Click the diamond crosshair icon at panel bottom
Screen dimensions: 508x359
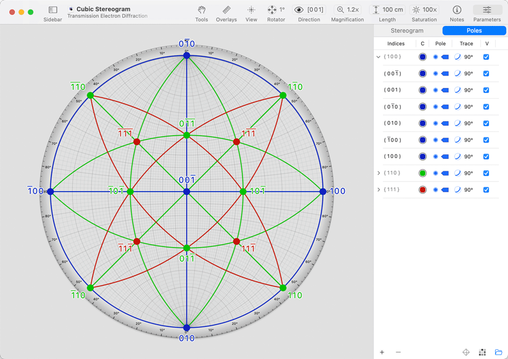pos(466,352)
